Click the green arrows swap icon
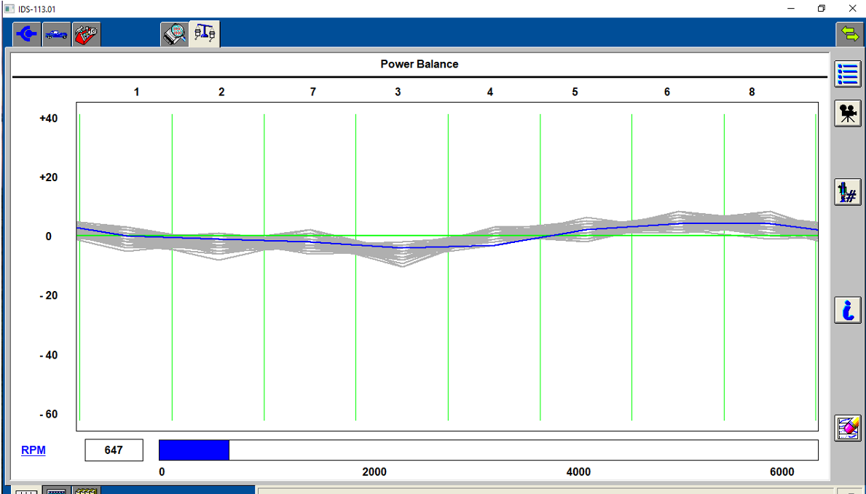The width and height of the screenshot is (866, 494). pos(848,33)
